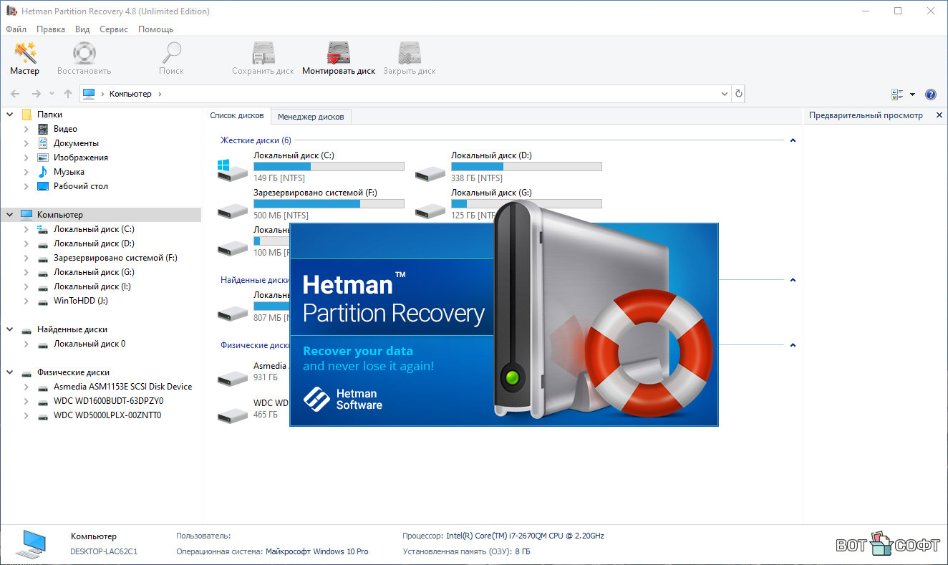Collapse the Физические диски section chevron

pyautogui.click(x=793, y=344)
